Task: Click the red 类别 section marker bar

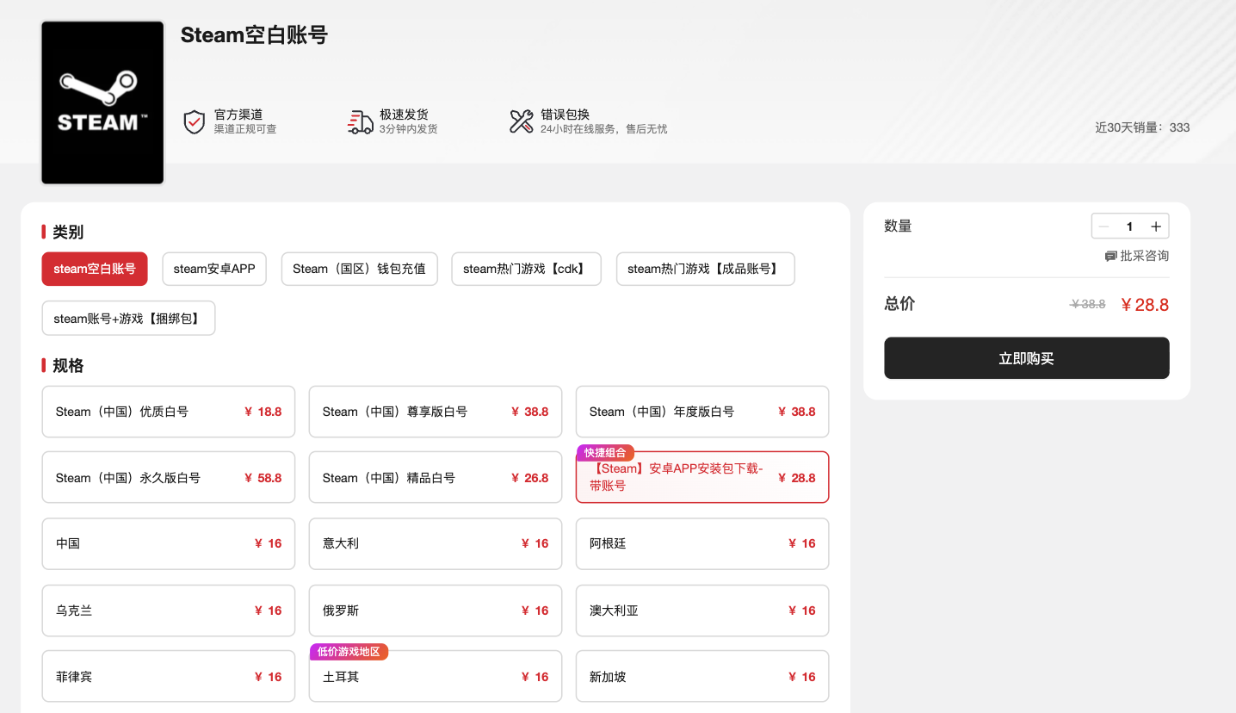Action: (43, 232)
